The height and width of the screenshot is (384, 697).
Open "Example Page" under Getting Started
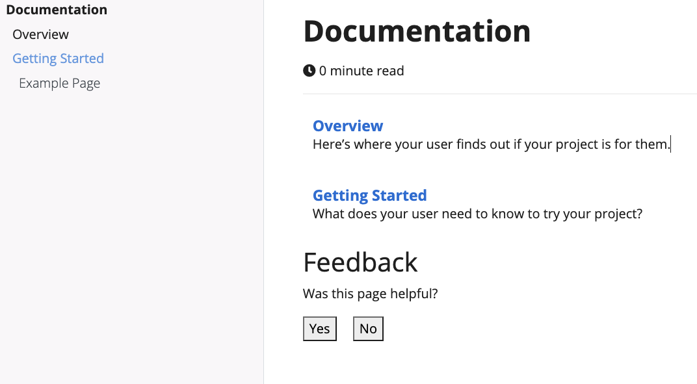(x=59, y=83)
